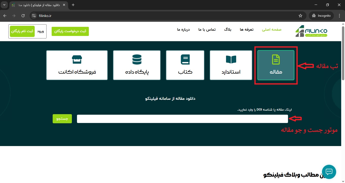Click the storefront icon on فروشگاه اکانت
Screen dimensions: 345x183
click(x=77, y=59)
